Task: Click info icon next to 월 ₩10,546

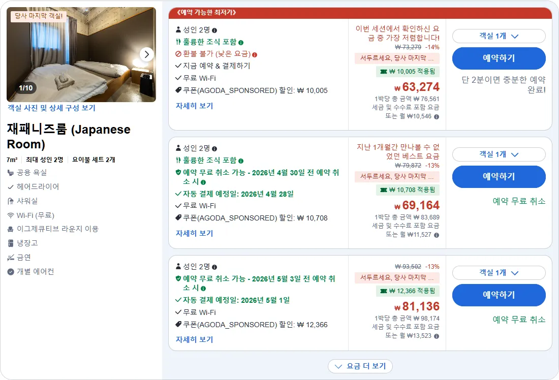Action: 437,117
